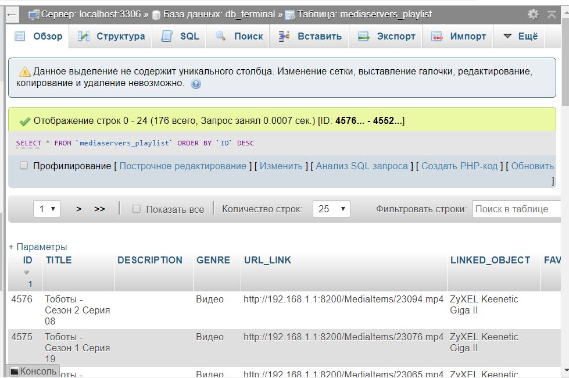
Task: Click ID cell 4576
Action: pos(22,299)
